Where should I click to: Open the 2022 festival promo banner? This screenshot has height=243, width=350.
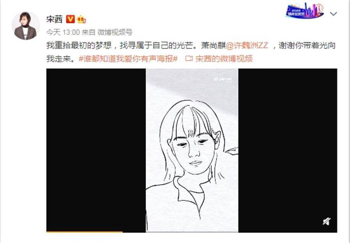click(x=305, y=10)
